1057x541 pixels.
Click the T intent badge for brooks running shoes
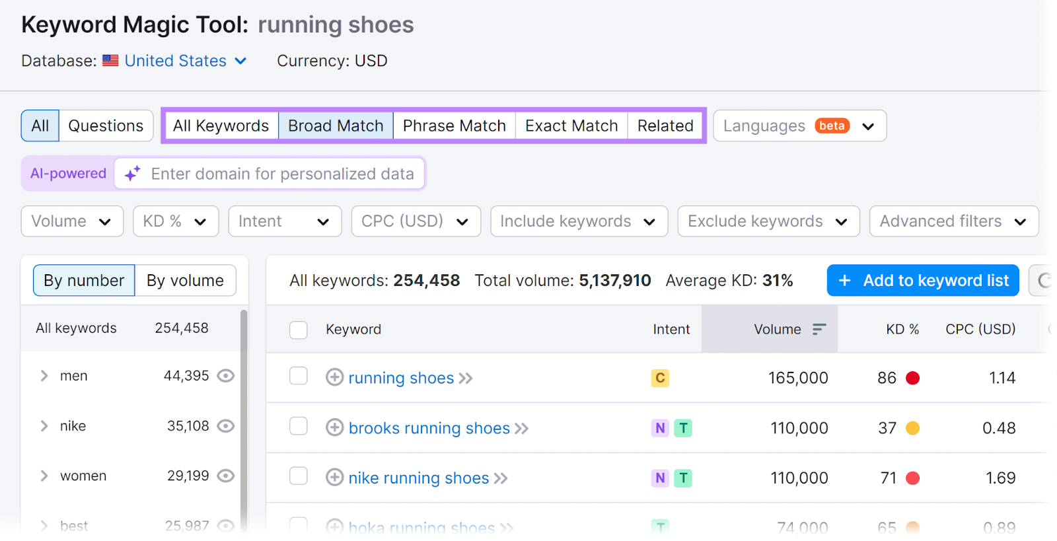click(x=683, y=428)
